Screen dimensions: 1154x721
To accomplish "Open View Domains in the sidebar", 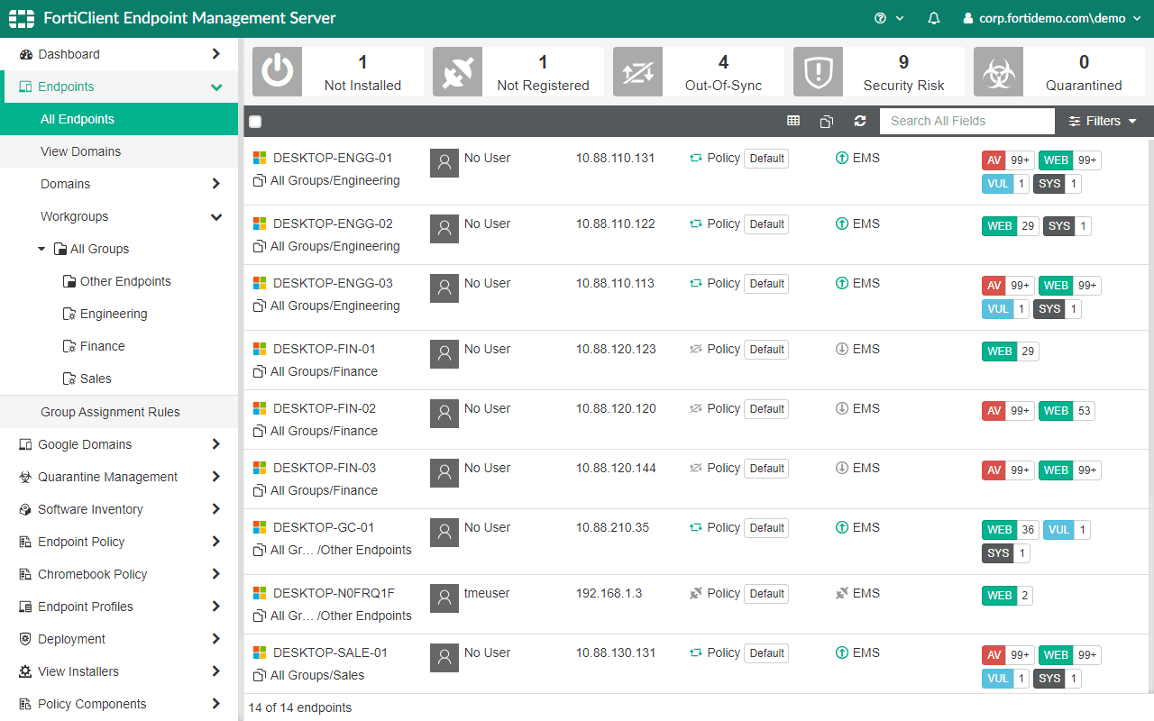I will [x=119, y=151].
